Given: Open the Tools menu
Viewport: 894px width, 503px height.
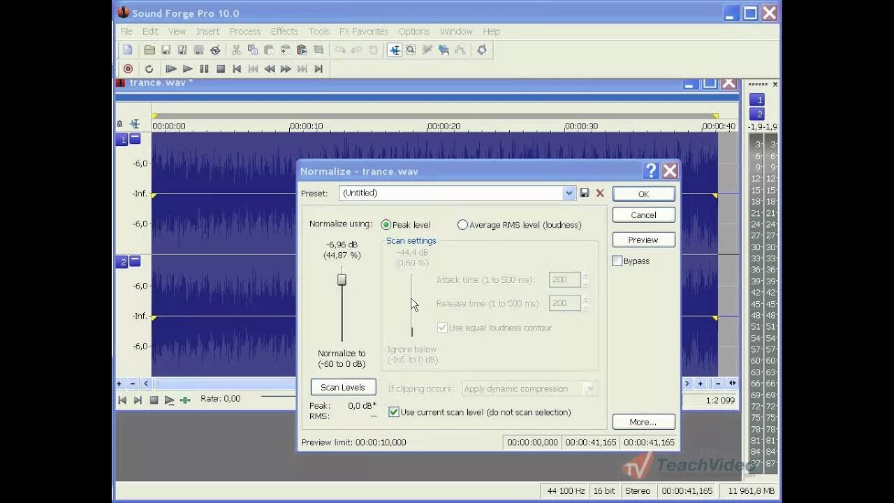Looking at the screenshot, I should [x=319, y=31].
